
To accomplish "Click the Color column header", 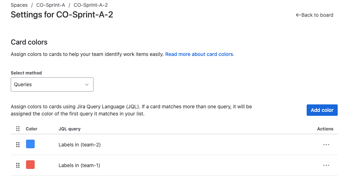I will [31, 129].
